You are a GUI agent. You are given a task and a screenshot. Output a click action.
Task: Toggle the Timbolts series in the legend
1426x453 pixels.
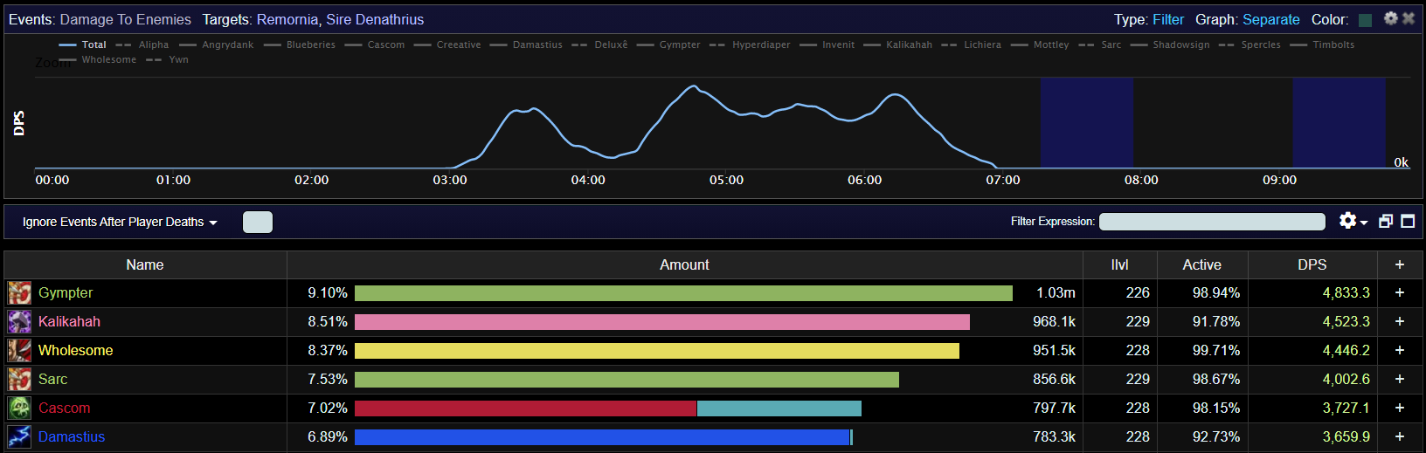click(x=1322, y=45)
